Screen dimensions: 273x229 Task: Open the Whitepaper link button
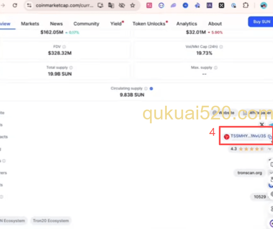pyautogui.click(x=258, y=113)
